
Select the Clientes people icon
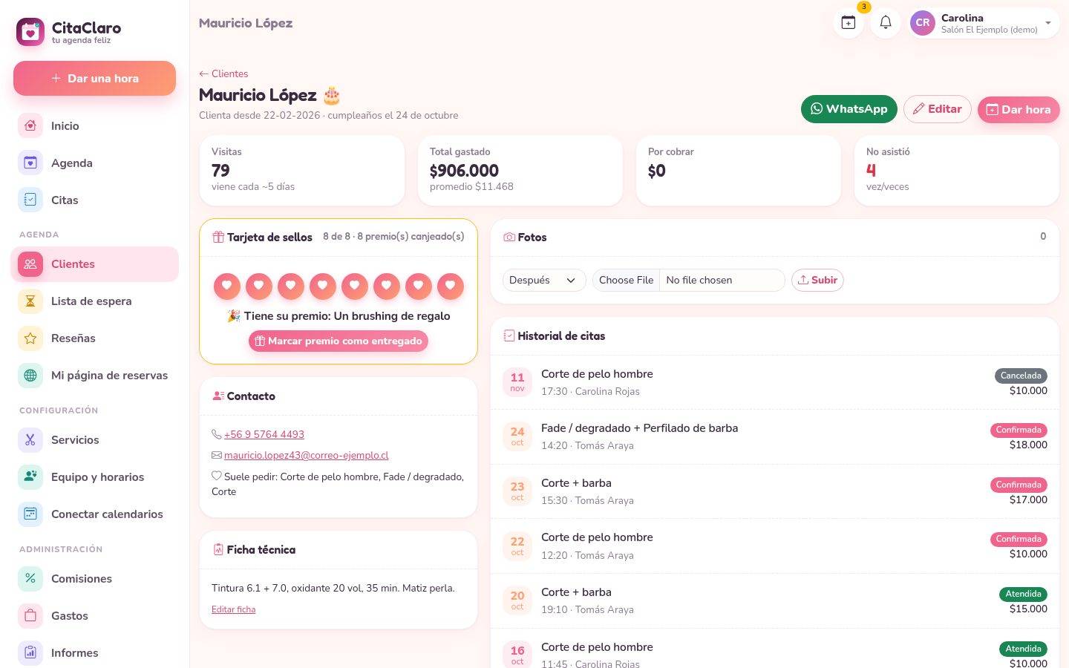30,263
